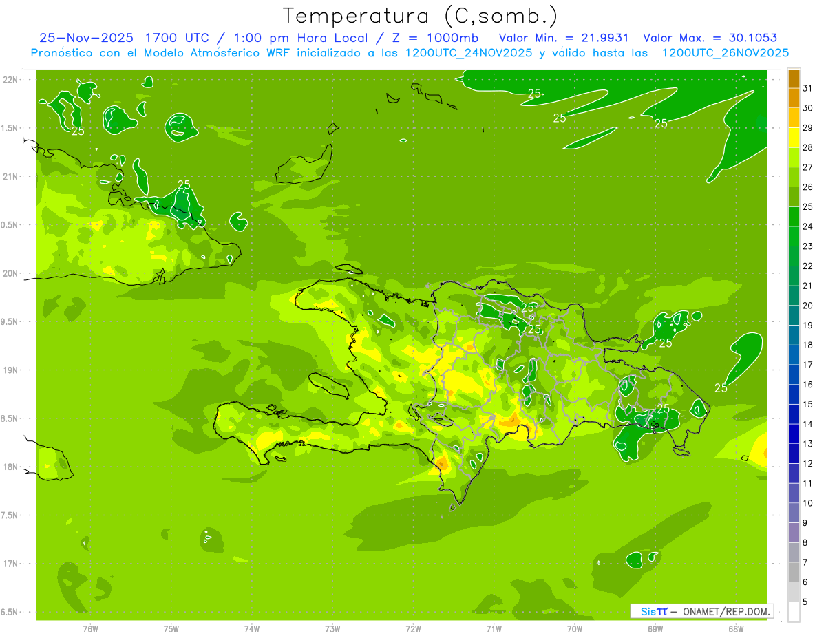Click the '18N' latitude axis label
This screenshot has width=826, height=638.
coord(10,467)
